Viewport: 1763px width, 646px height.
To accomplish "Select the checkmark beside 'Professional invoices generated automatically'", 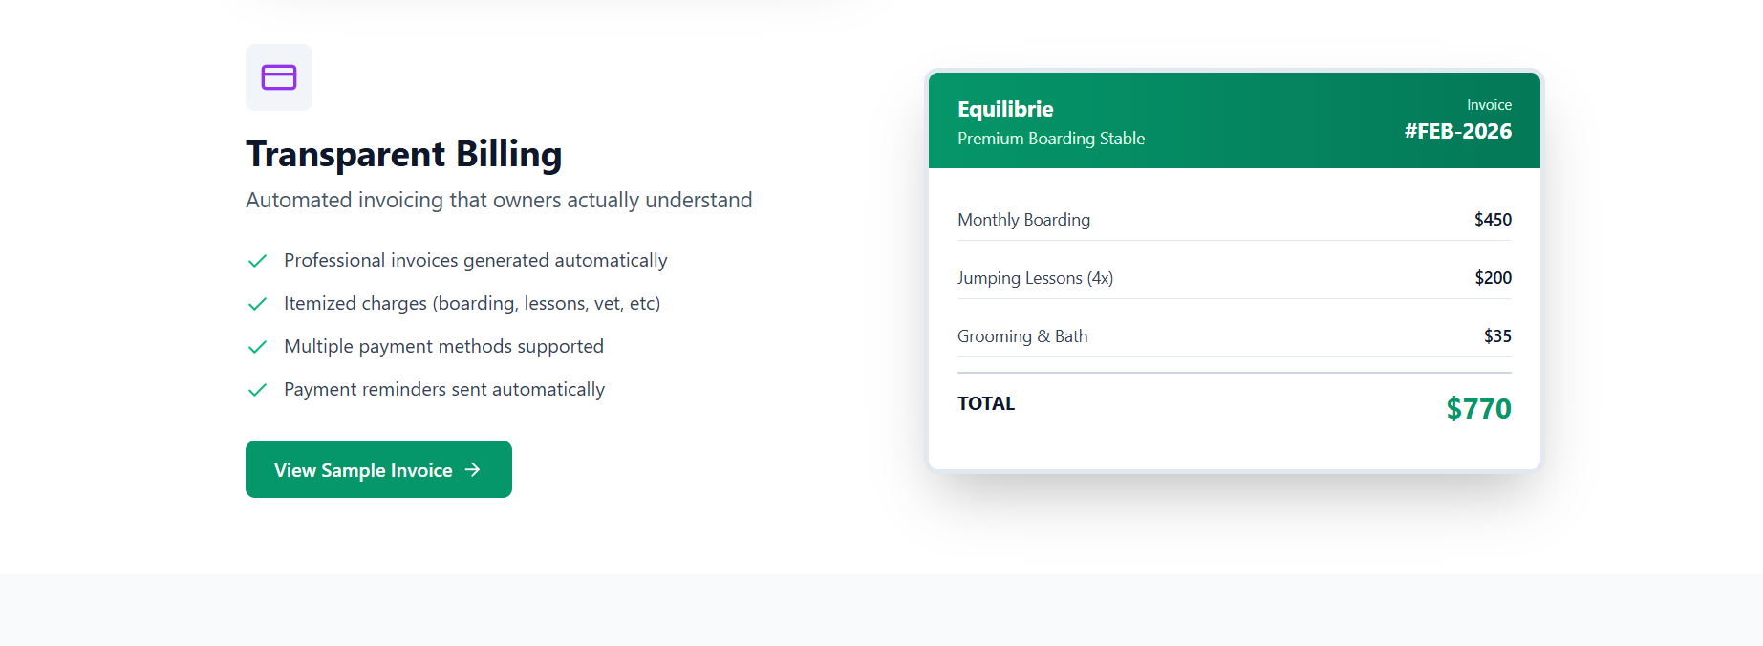I will click(x=257, y=260).
